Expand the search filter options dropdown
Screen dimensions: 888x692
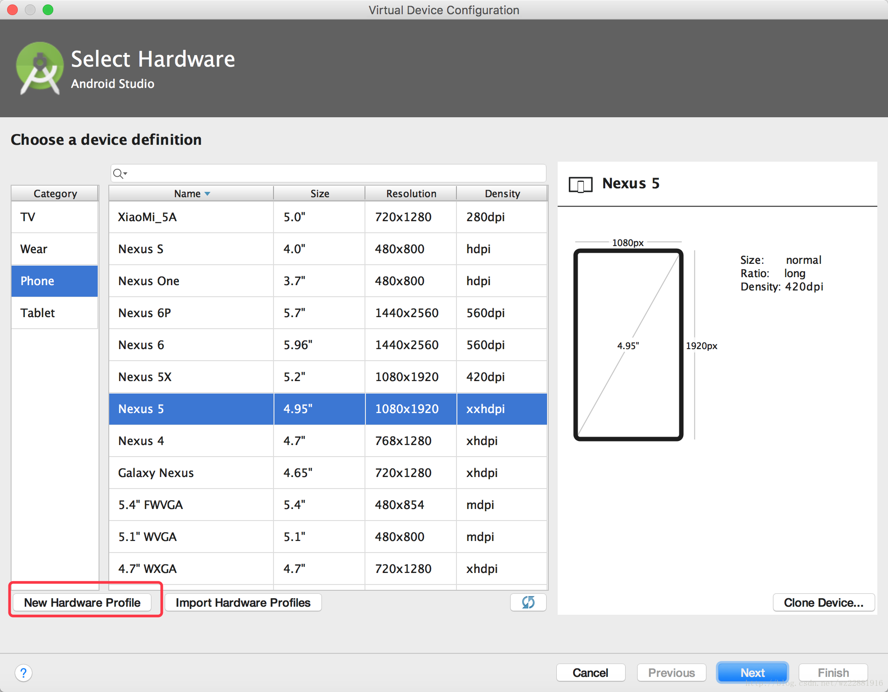127,172
